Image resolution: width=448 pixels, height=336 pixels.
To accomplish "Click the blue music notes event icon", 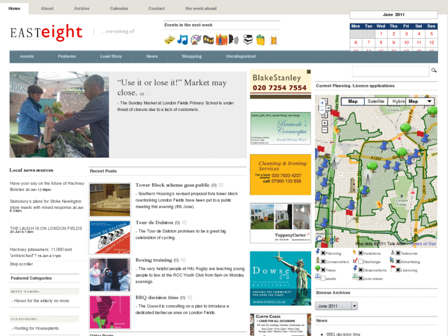I will pyautogui.click(x=182, y=39).
